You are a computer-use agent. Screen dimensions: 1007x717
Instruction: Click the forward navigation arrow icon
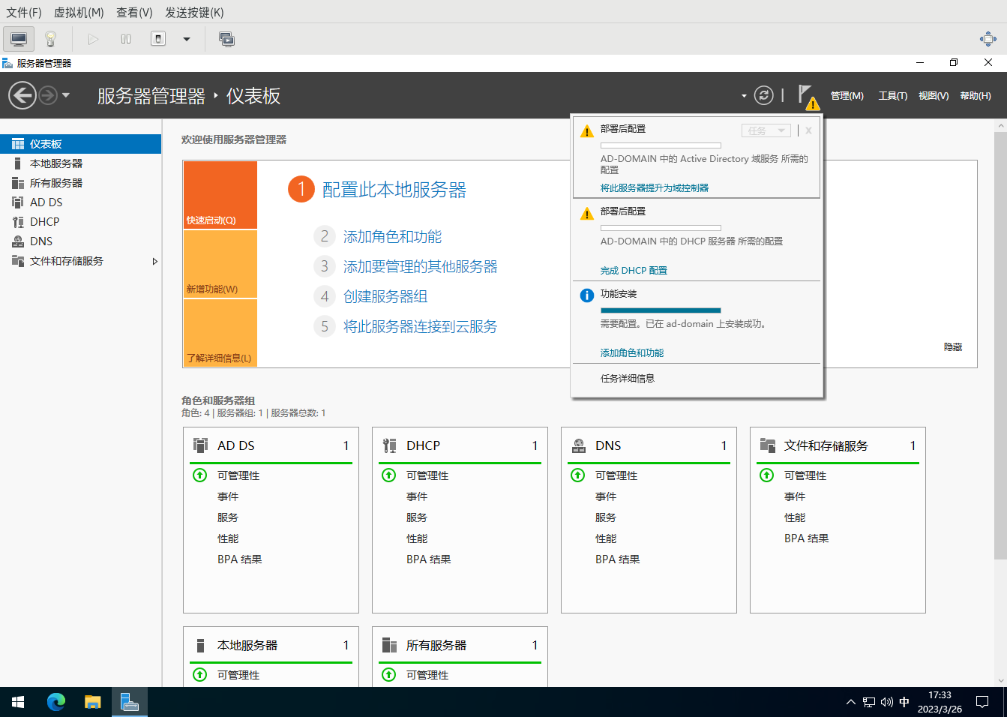[x=48, y=95]
